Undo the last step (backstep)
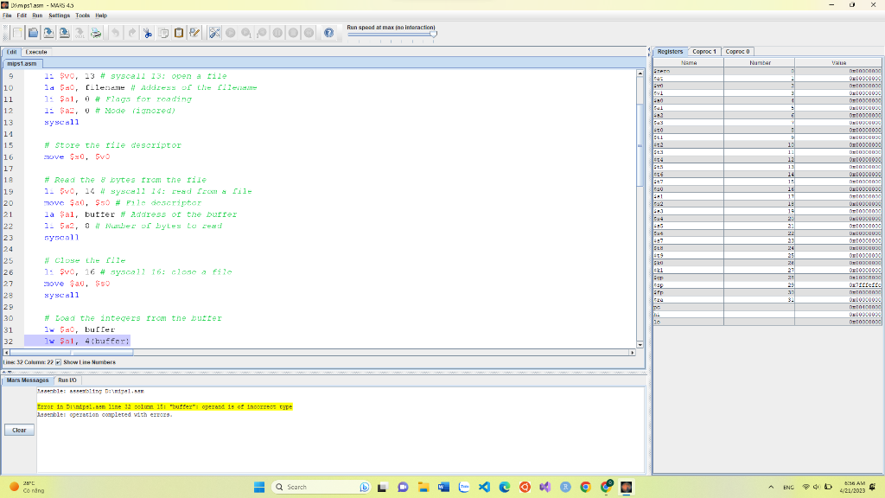This screenshot has height=498, width=885. click(262, 33)
